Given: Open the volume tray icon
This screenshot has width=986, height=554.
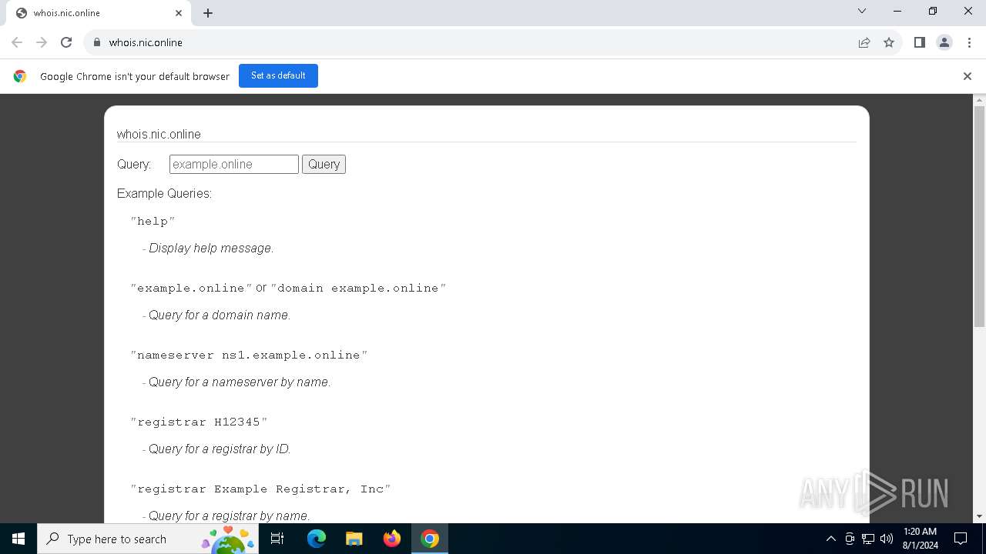Looking at the screenshot, I should pos(887,539).
